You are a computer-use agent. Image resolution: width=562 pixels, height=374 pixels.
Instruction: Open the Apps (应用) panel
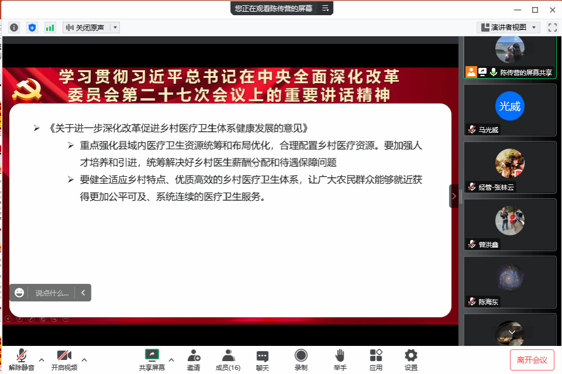click(x=375, y=359)
